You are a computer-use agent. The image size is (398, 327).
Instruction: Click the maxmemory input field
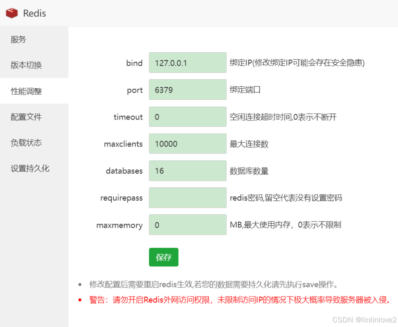coord(188,225)
